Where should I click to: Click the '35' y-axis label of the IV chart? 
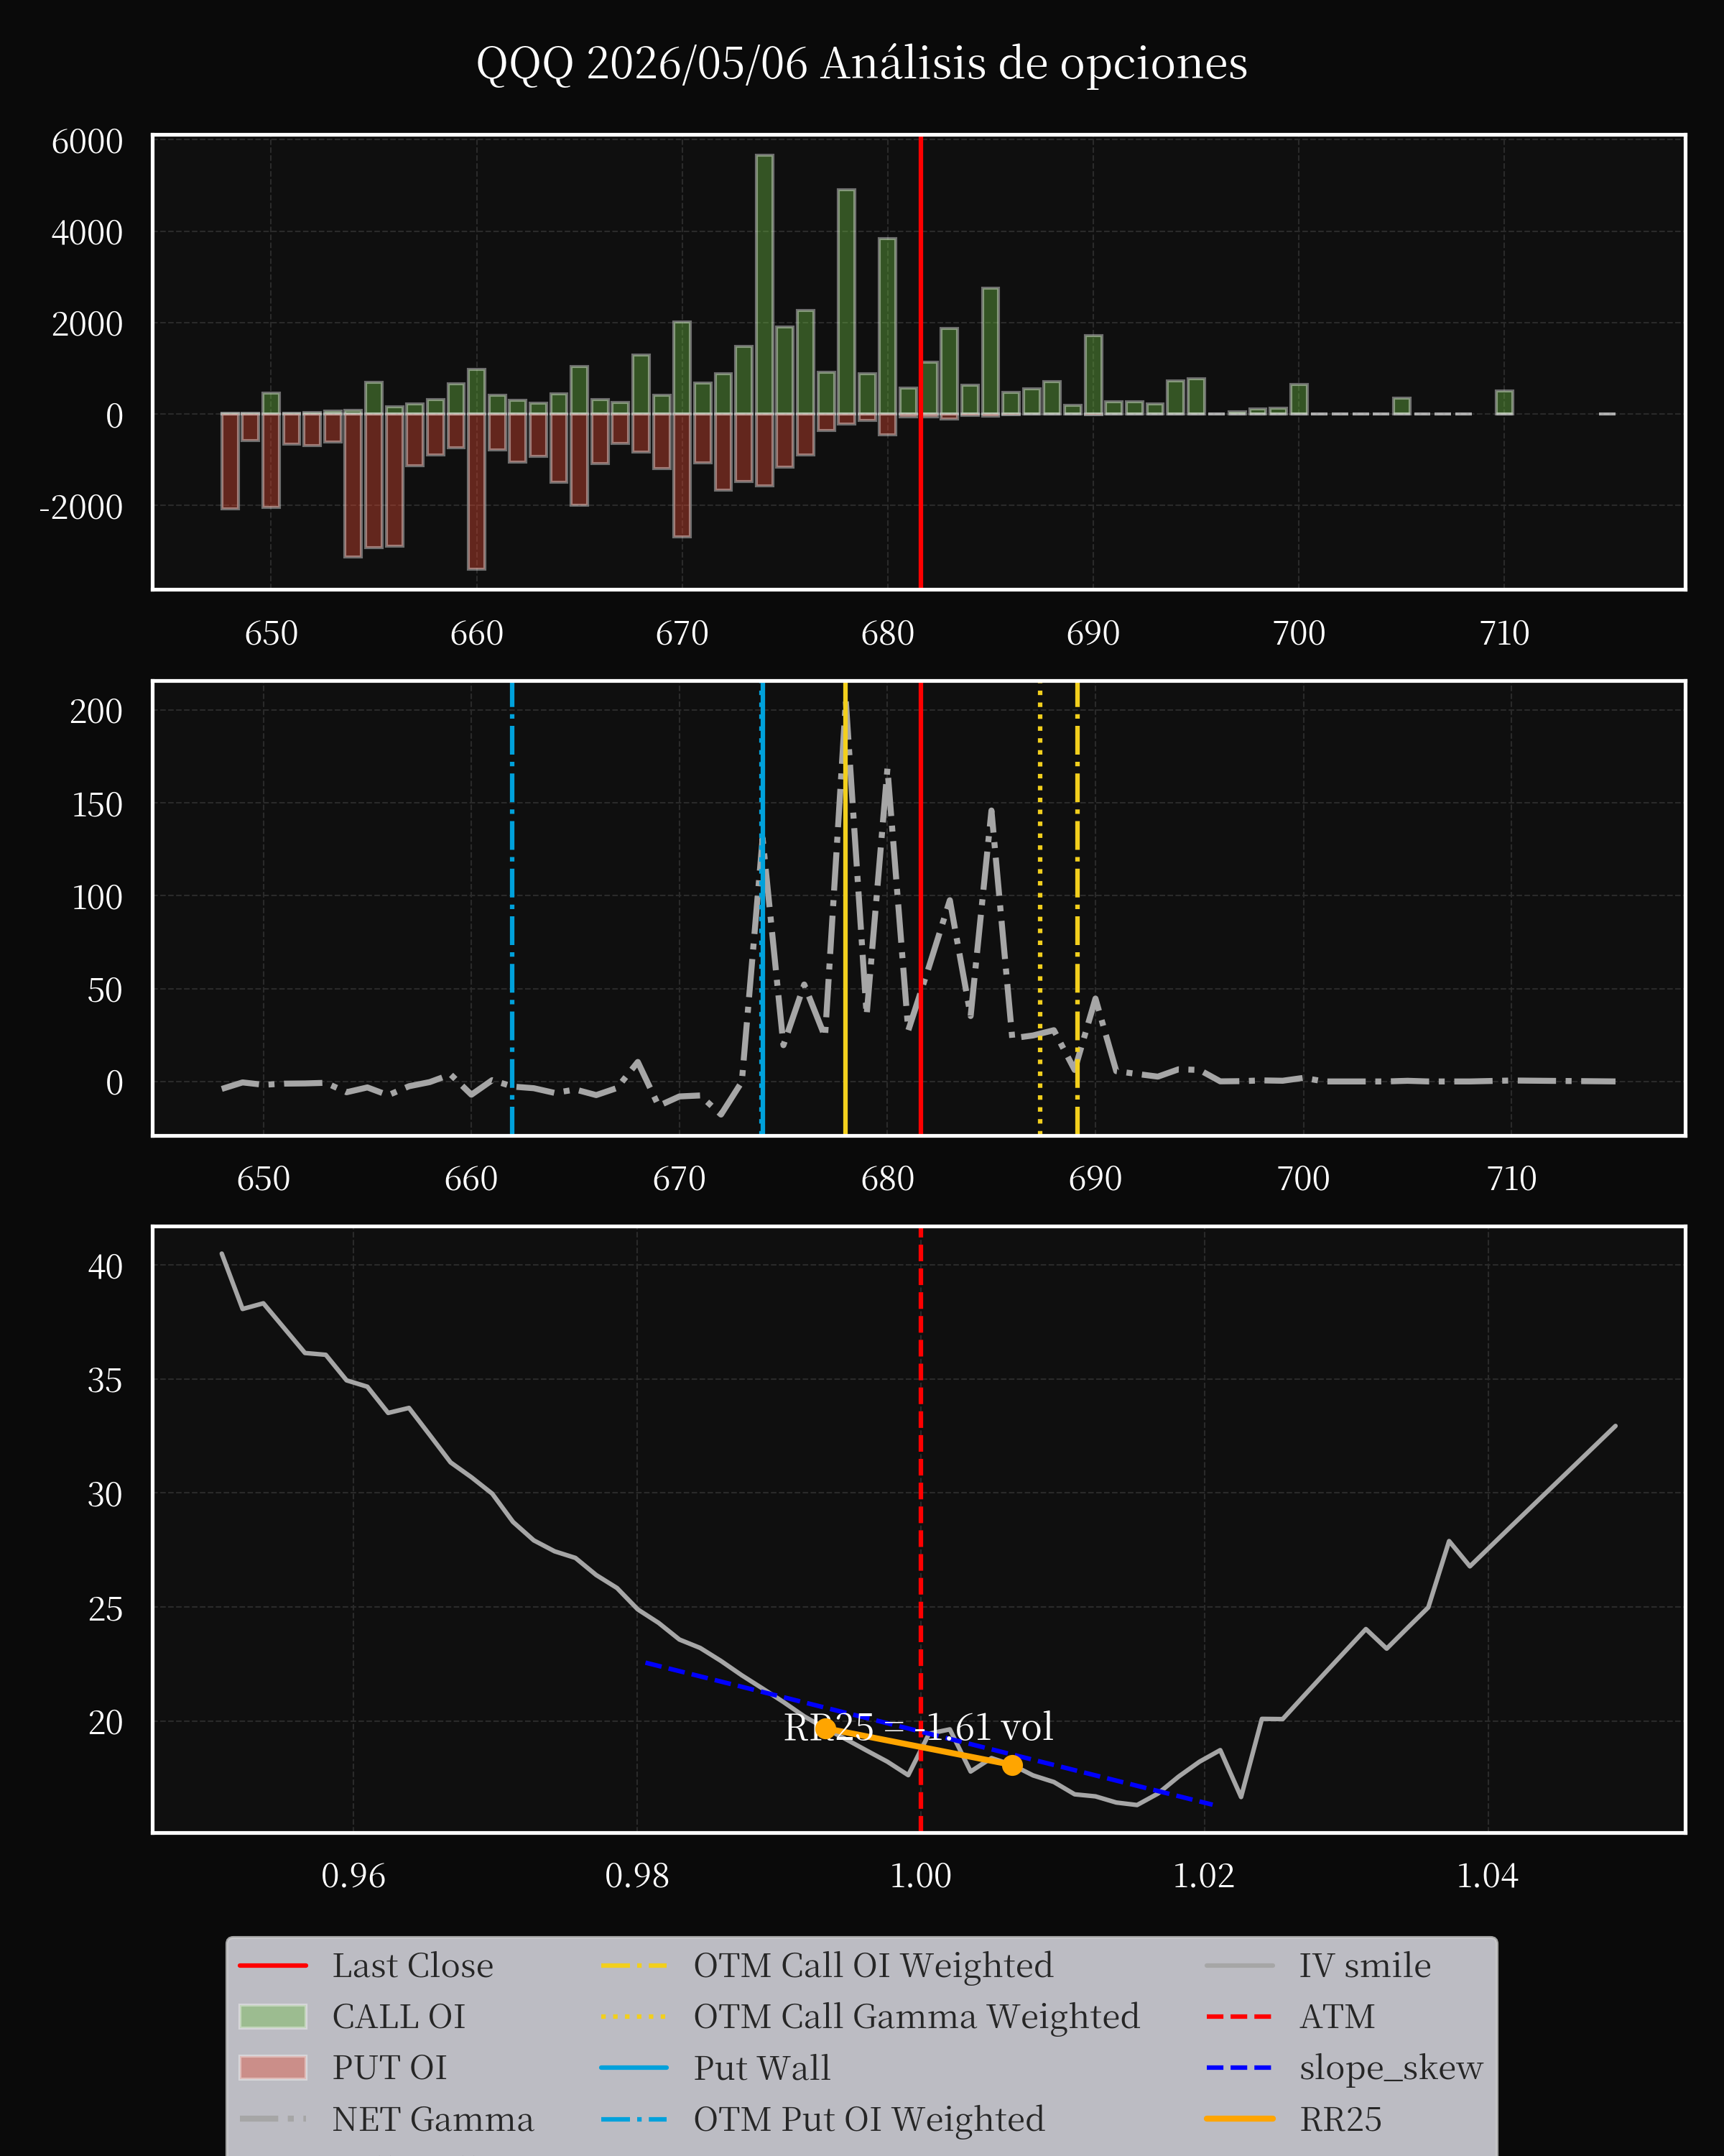(x=106, y=1380)
